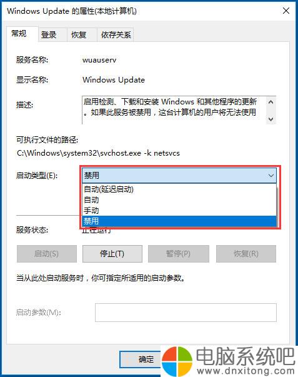298x377 pixels.
Task: Click the 停止(T) button
Action: tap(112, 254)
